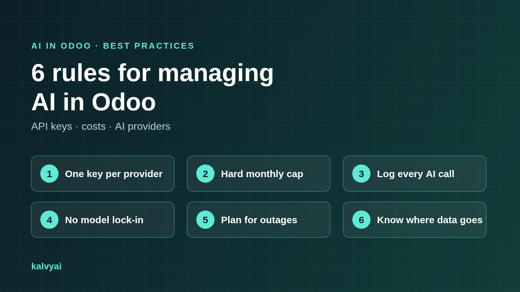520x292 pixels.
Task: Click the 'API keys · costs · AI providers' subtitle
Action: [x=101, y=127]
